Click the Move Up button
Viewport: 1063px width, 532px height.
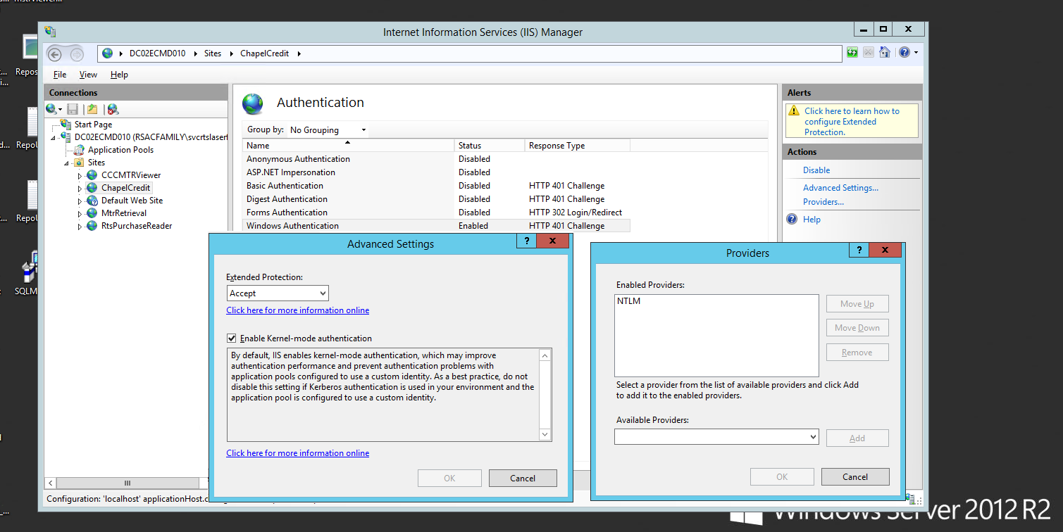point(857,304)
